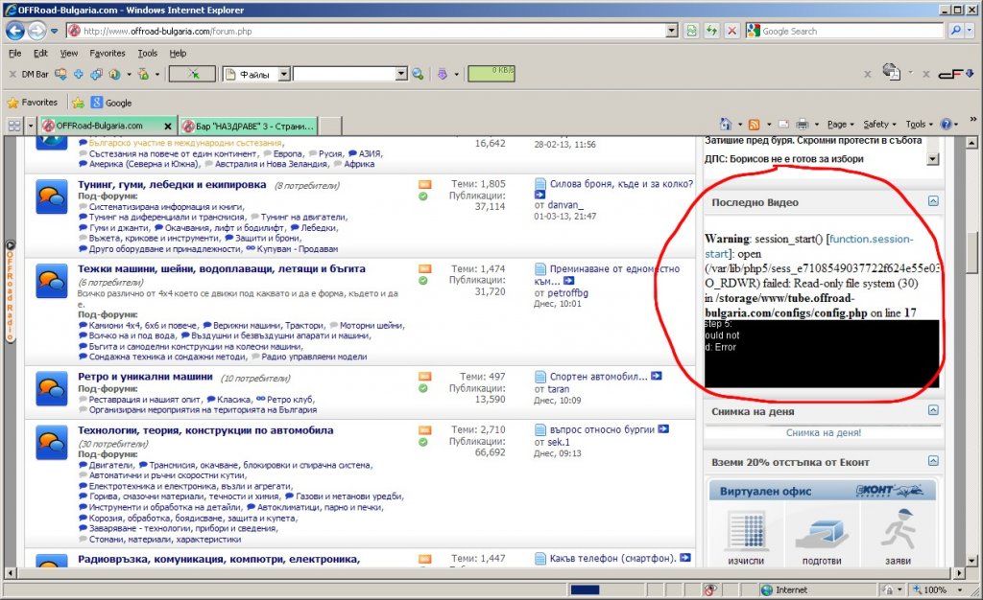Switch to the Бар "НАЗДРАВЕ" 3 tab
The image size is (983, 600).
pos(249,126)
